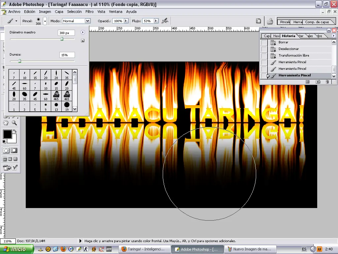Viewport: 338px width, 254px height.
Task: Create new brush preset icon
Action: (x=83, y=40)
